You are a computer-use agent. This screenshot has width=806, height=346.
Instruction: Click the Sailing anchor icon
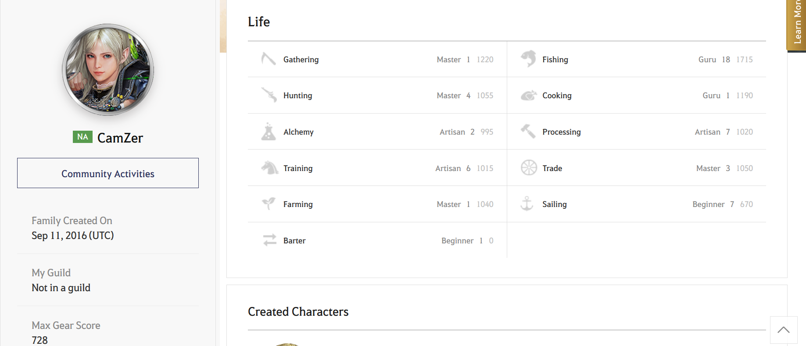[x=527, y=204]
